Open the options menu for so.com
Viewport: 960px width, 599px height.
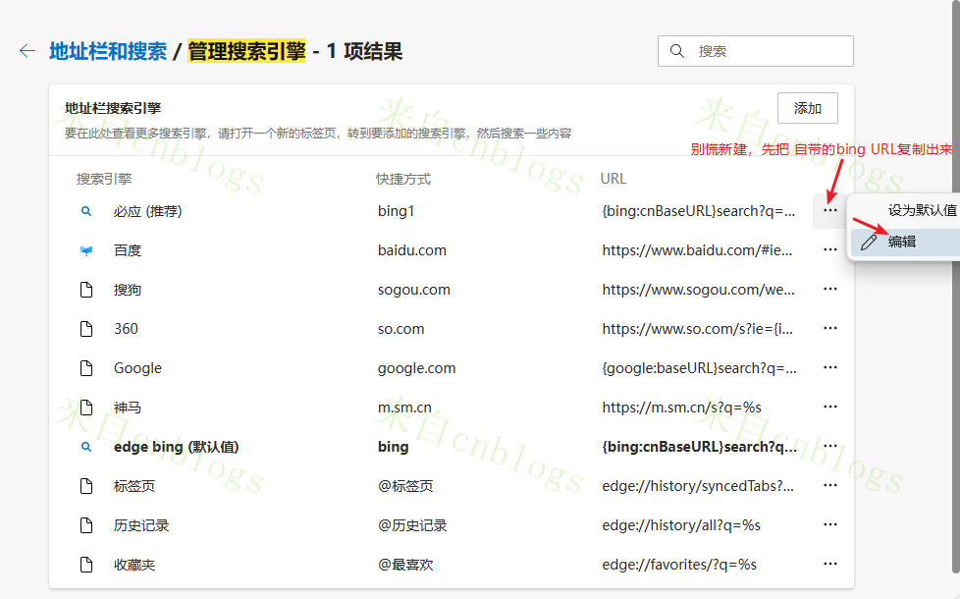[x=829, y=328]
